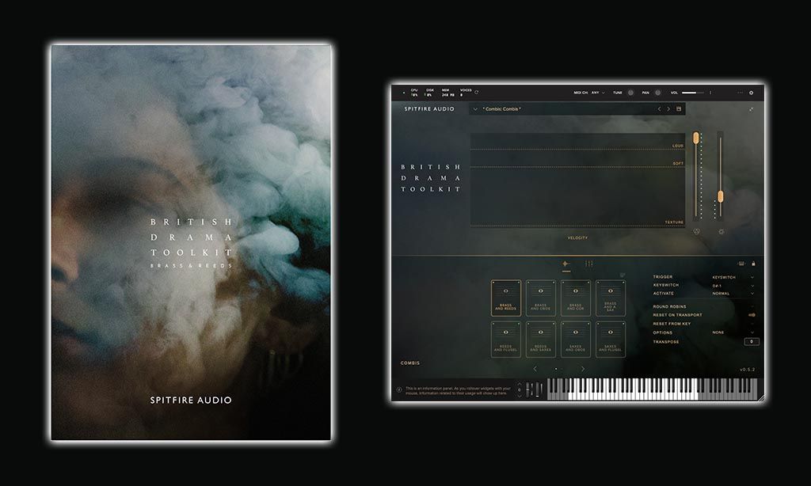Click small icon above Brass and a Sax card
The height and width of the screenshot is (486, 811).
[623, 275]
